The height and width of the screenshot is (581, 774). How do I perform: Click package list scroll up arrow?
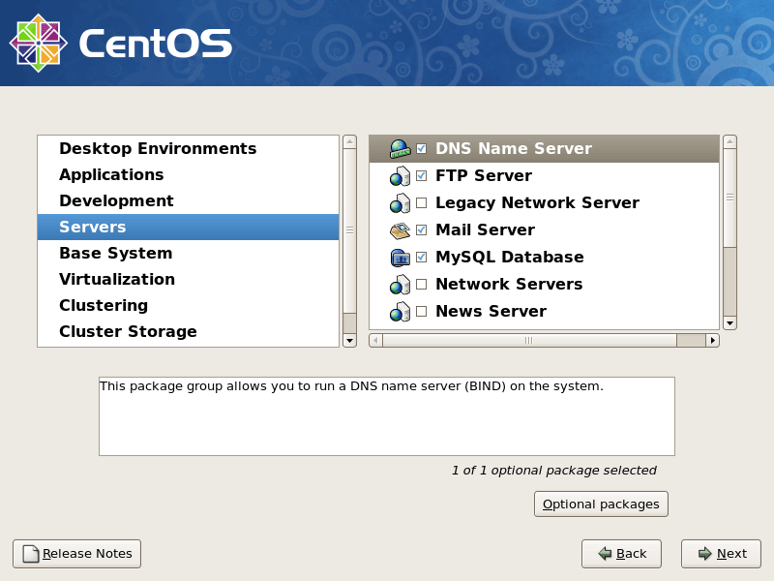point(729,141)
